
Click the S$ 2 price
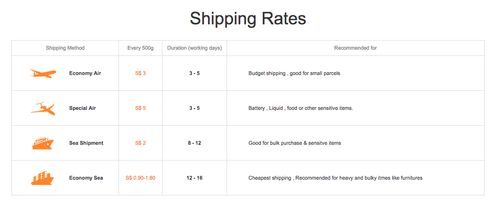coord(140,143)
